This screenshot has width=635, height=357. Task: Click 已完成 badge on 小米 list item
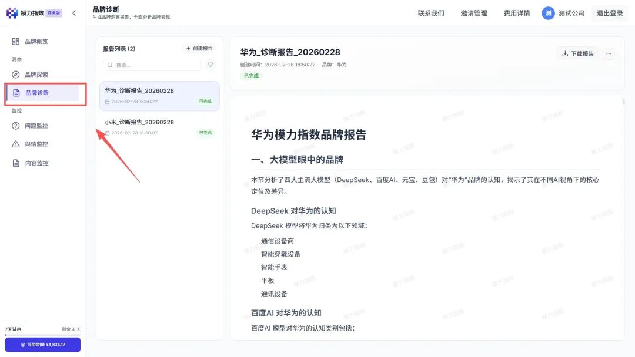(205, 133)
